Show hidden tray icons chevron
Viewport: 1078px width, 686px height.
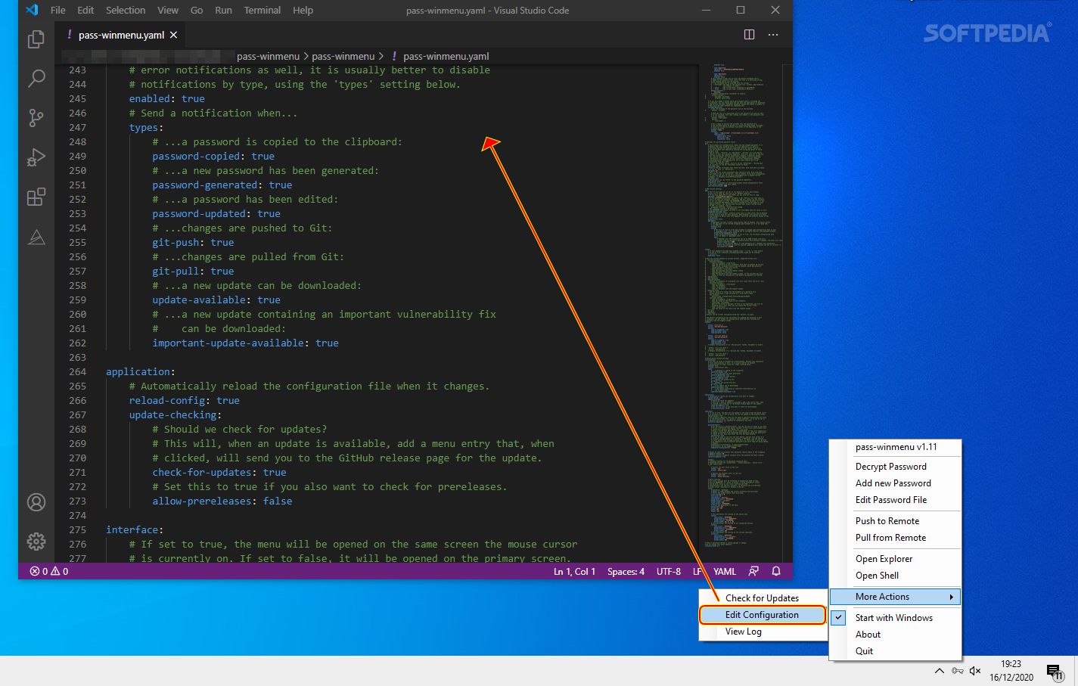(939, 671)
